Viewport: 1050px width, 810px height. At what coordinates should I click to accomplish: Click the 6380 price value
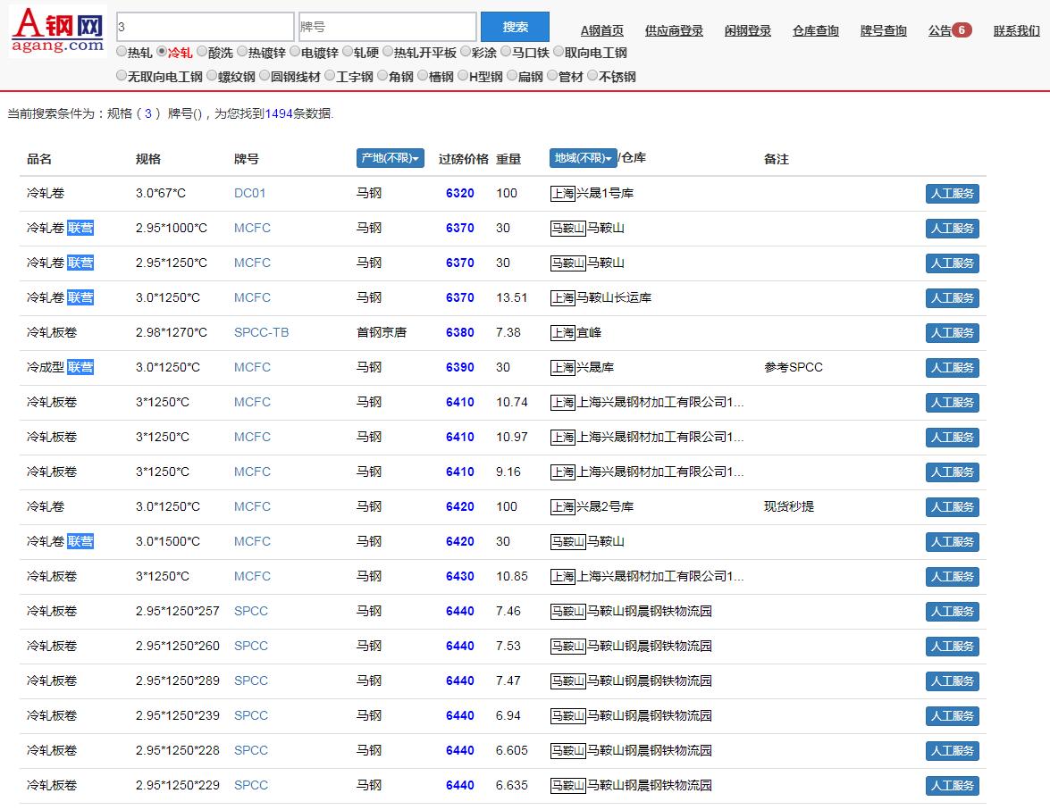point(460,333)
